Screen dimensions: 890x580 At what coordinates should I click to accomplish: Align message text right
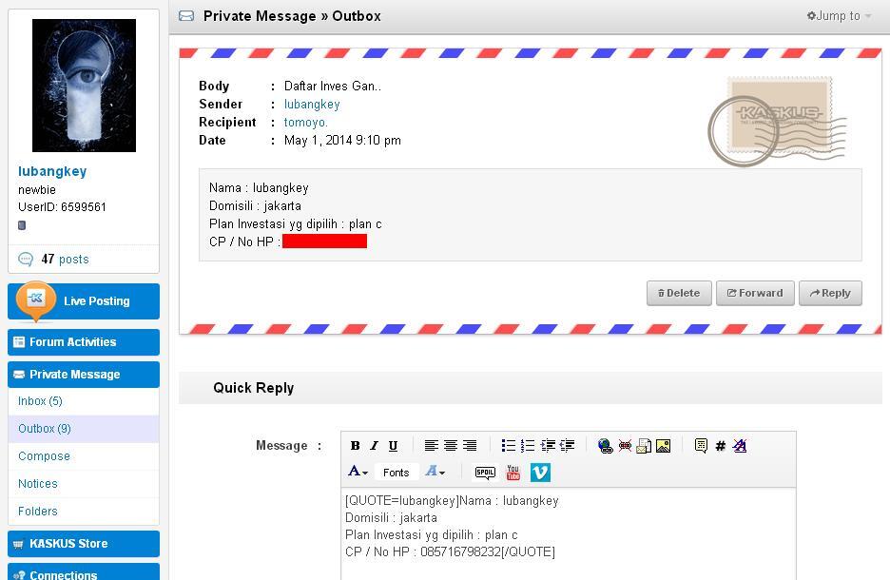coord(470,446)
